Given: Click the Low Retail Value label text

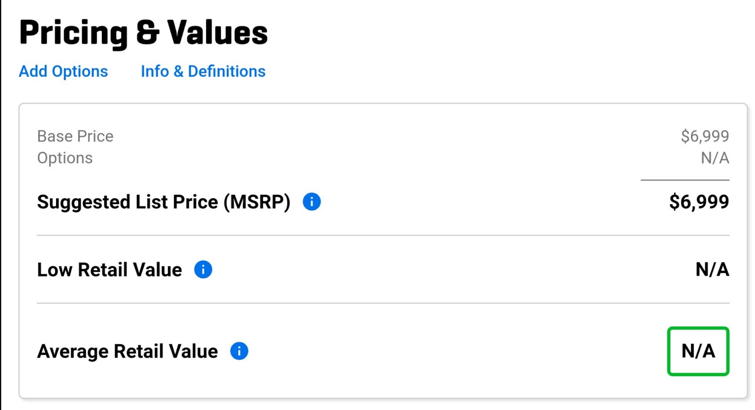Looking at the screenshot, I should (109, 270).
